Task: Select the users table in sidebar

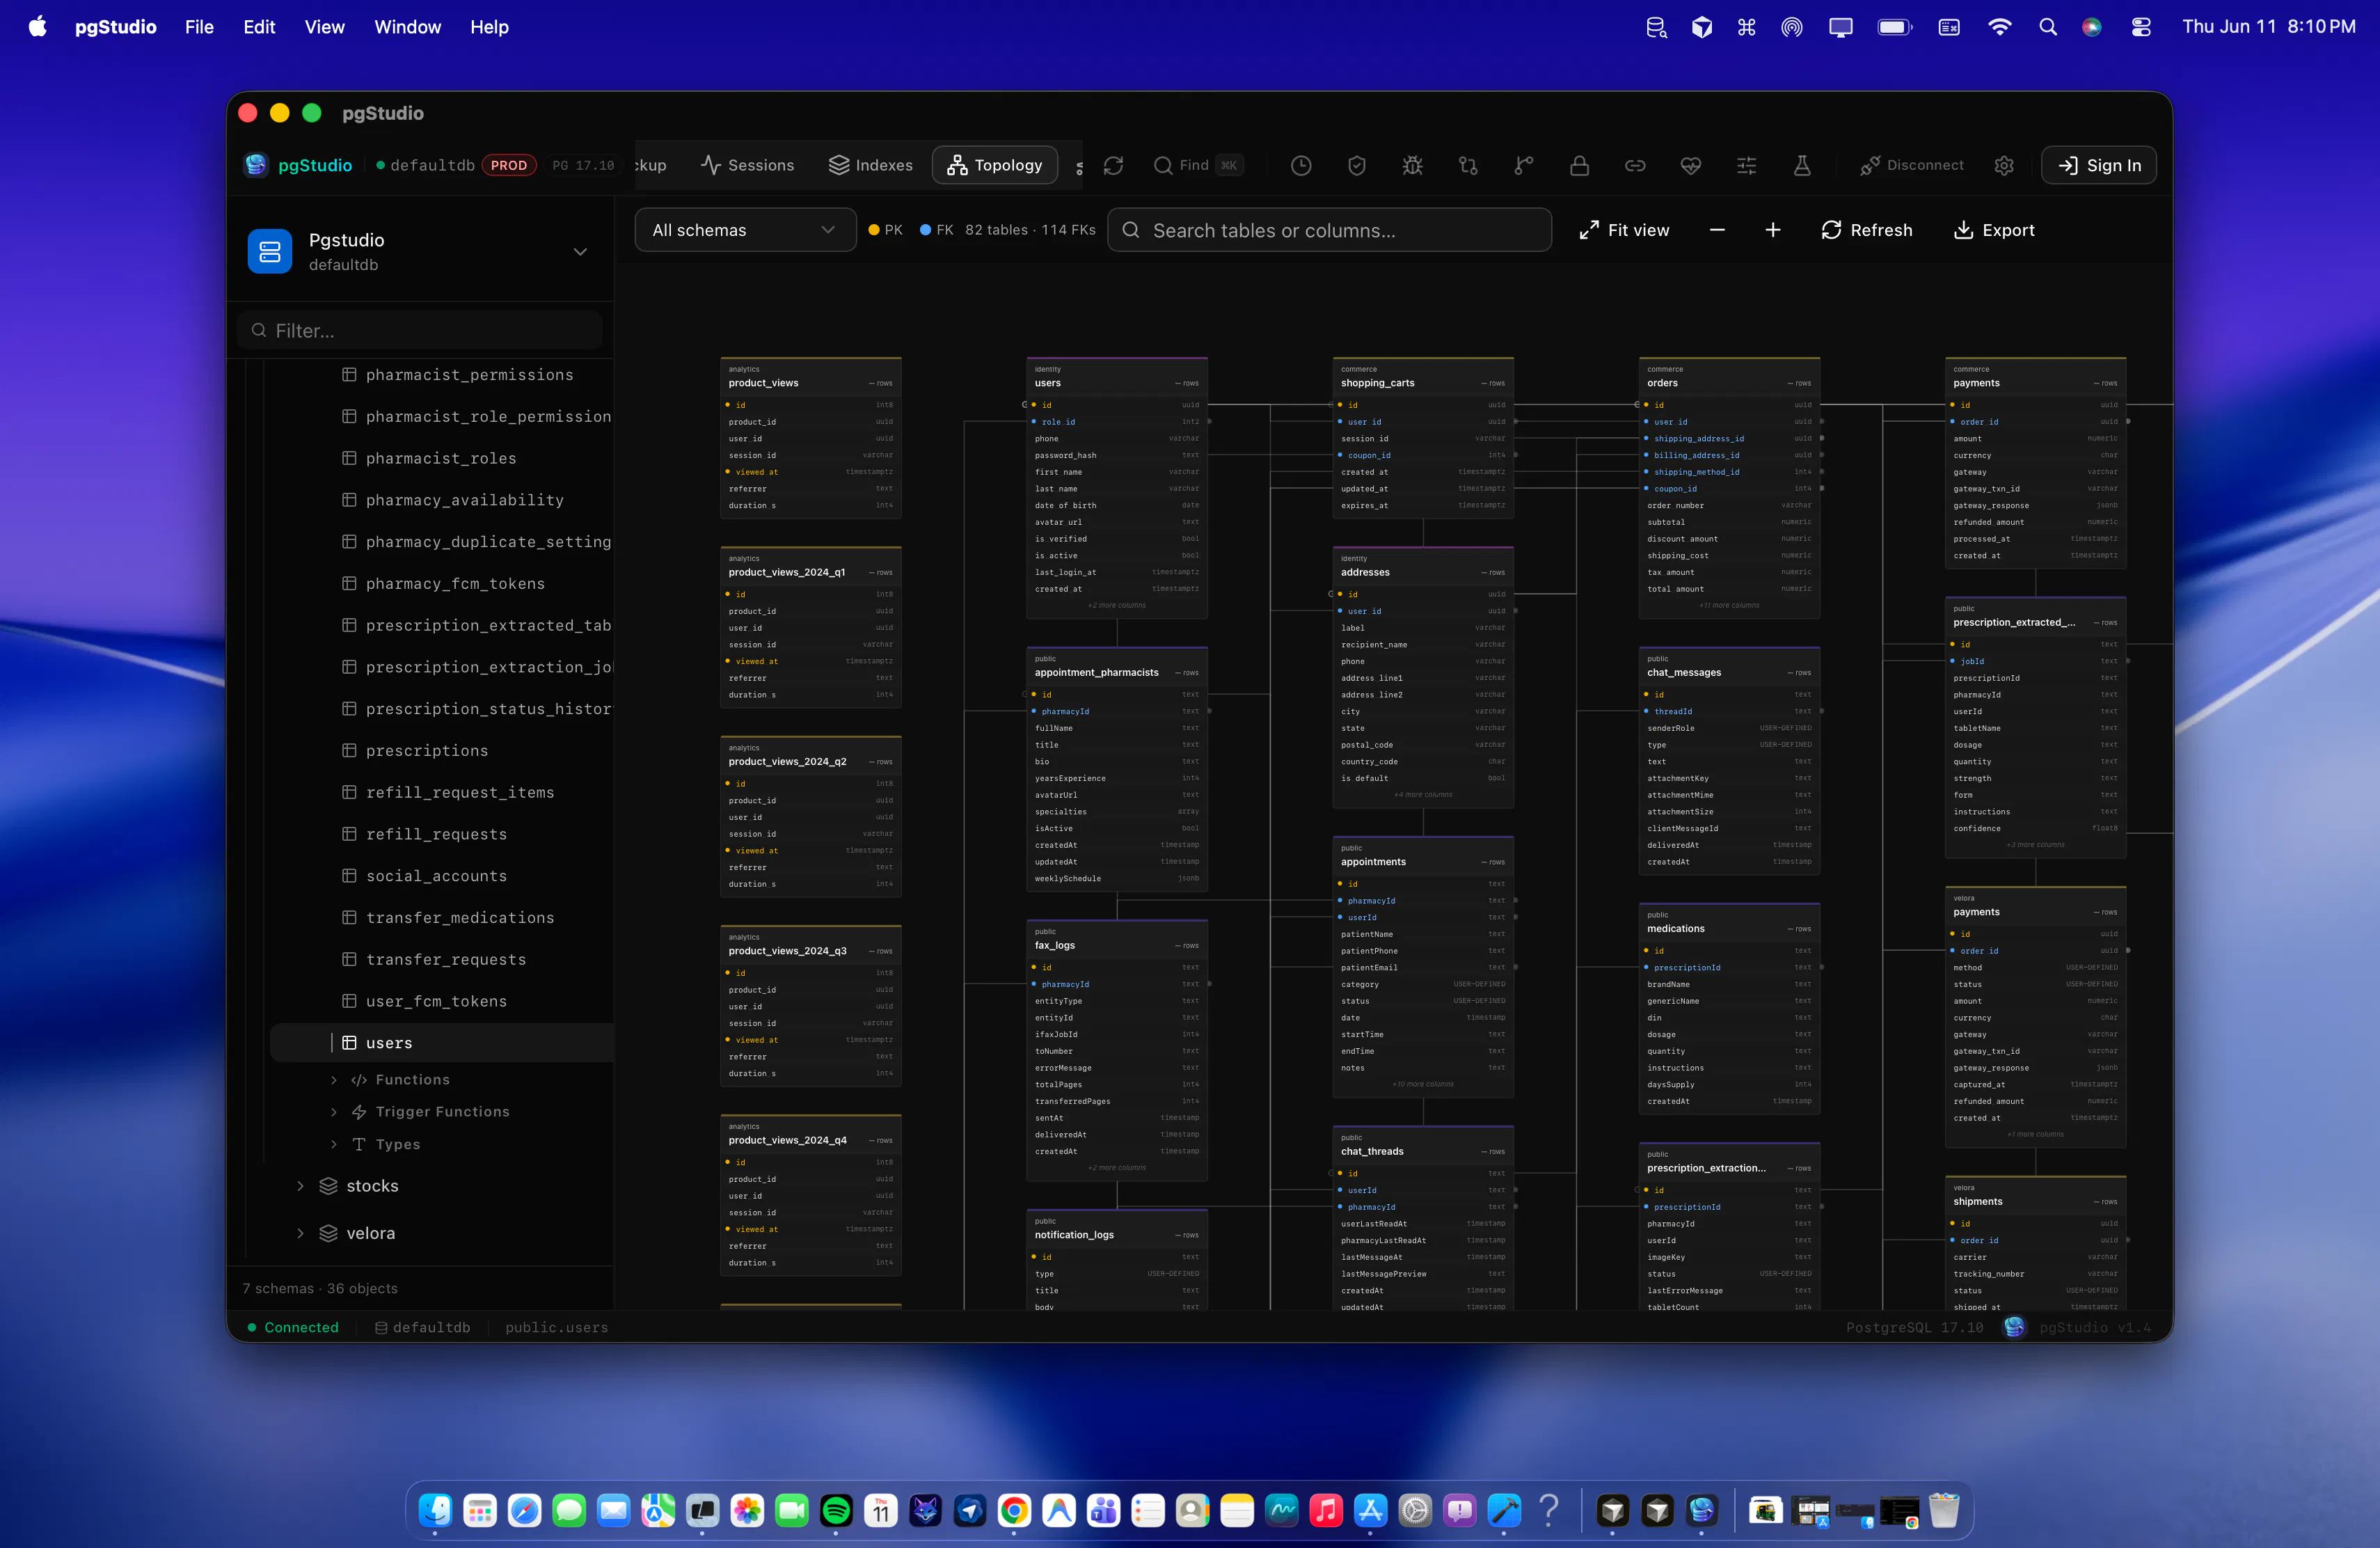Action: click(x=442, y=1042)
